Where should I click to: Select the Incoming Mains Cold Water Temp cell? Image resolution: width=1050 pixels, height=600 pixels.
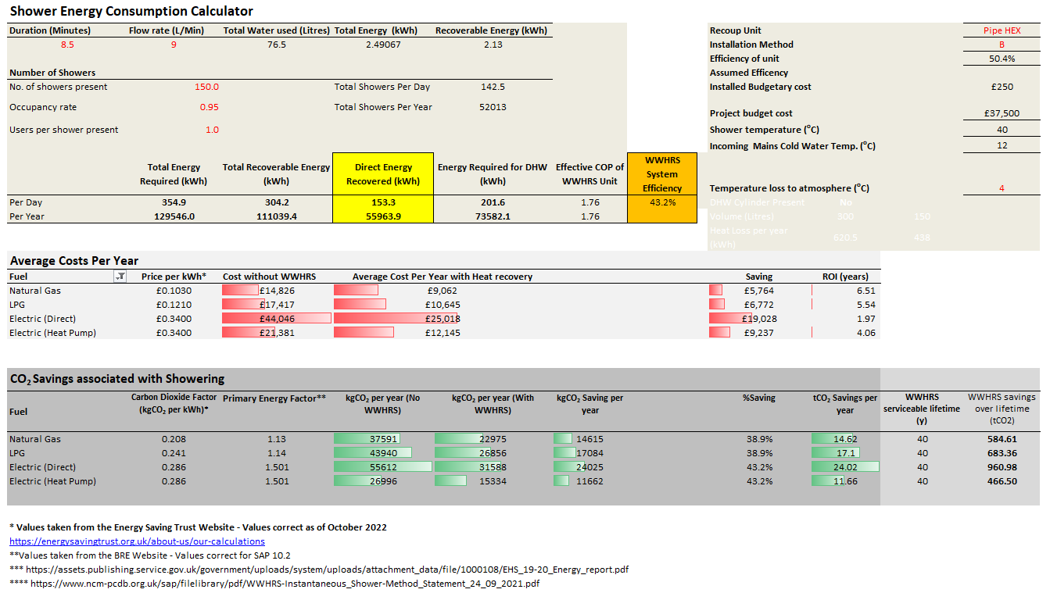tap(1003, 144)
